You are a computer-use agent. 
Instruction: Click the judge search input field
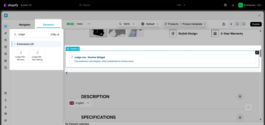tap(36, 34)
